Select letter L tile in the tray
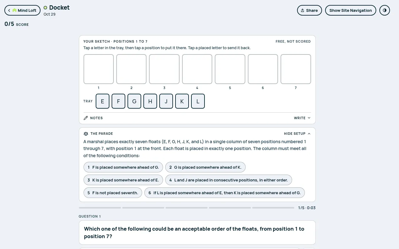This screenshot has height=249, width=399. click(x=198, y=101)
